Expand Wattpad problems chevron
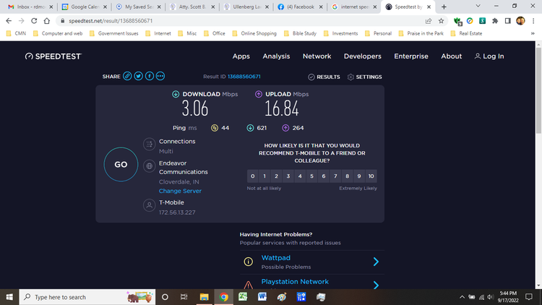Screen dimensions: 542x305 pos(376,262)
